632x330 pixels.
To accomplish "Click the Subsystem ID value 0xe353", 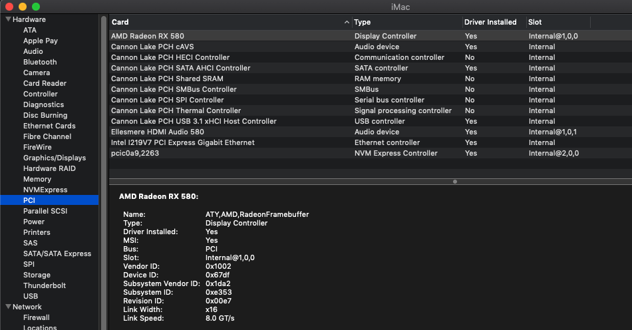I will (x=218, y=292).
